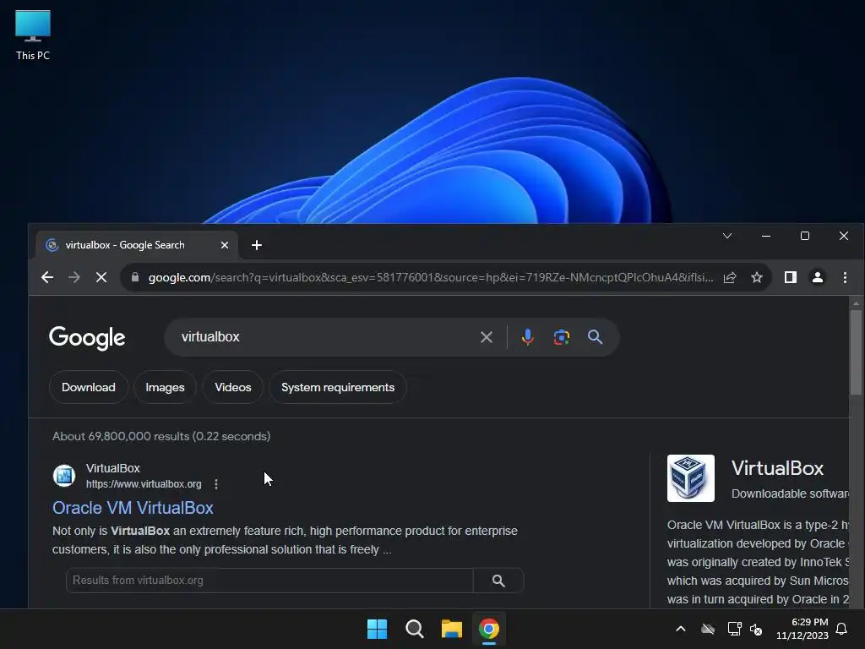Click the Chrome taskbar icon
This screenshot has height=649, width=865.
(x=489, y=629)
